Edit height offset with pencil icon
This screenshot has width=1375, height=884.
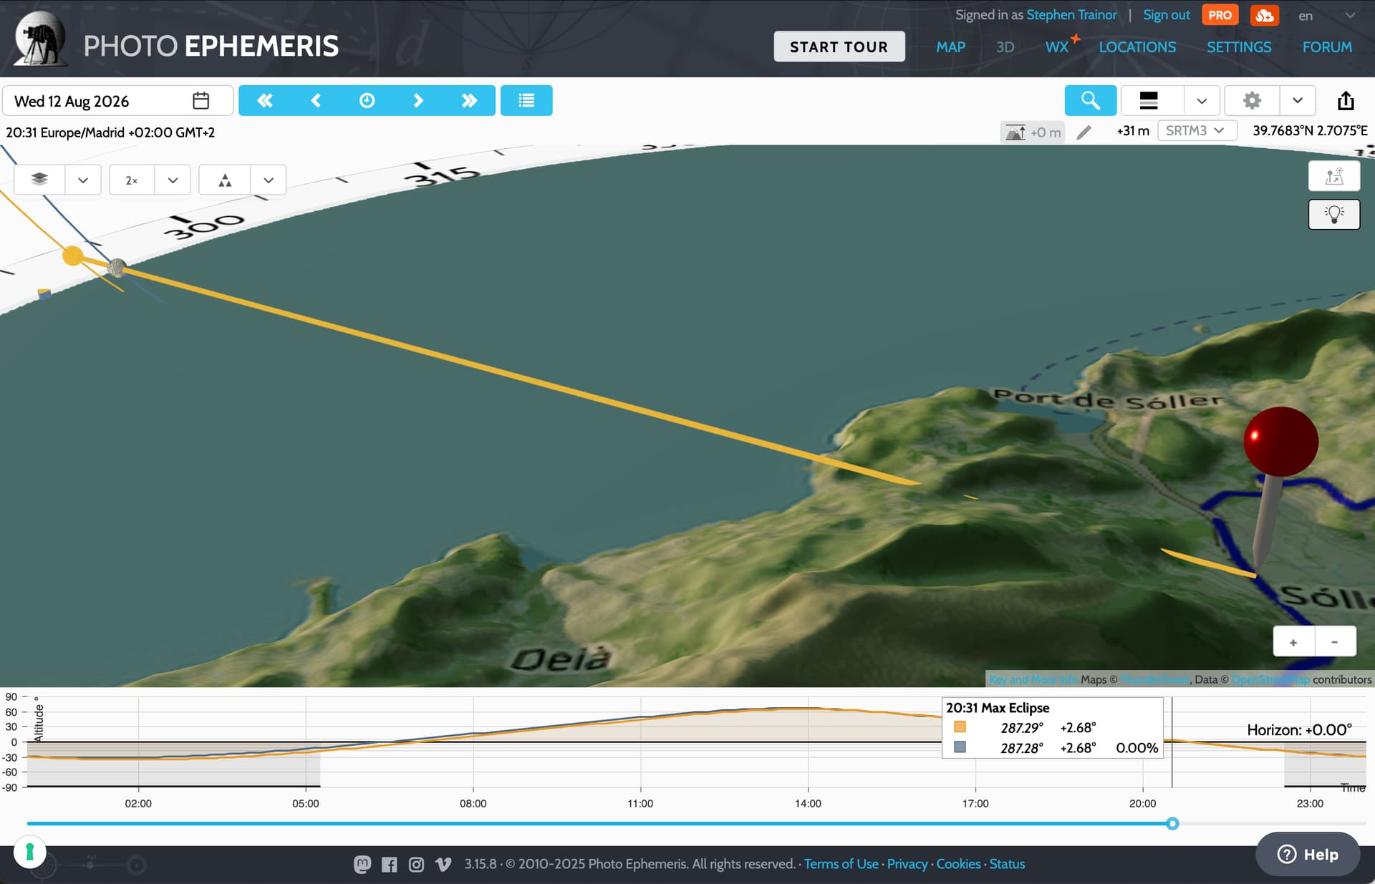click(1084, 132)
